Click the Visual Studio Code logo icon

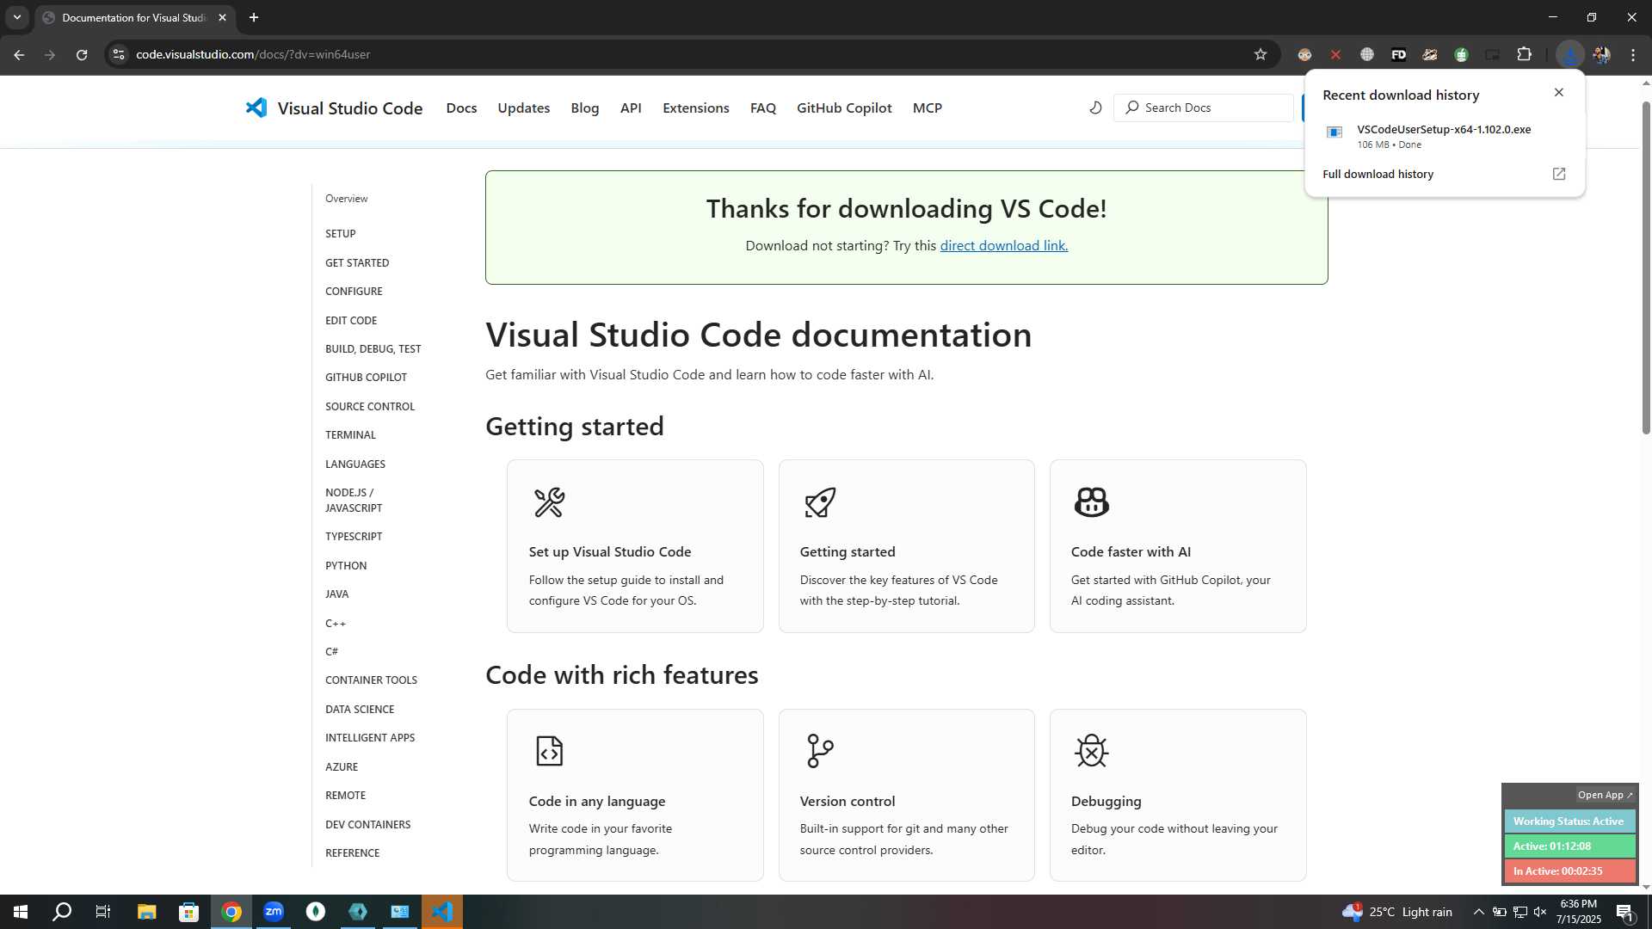tap(256, 108)
